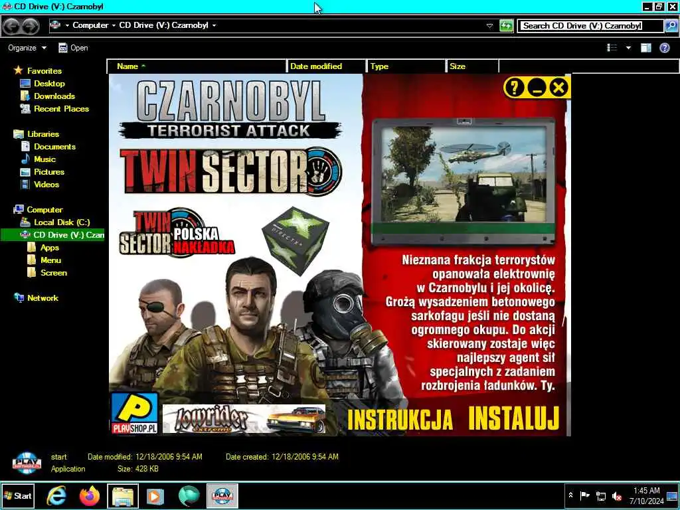Open Recent Places in Favorites
Viewport: 680px width, 510px height.
point(61,108)
